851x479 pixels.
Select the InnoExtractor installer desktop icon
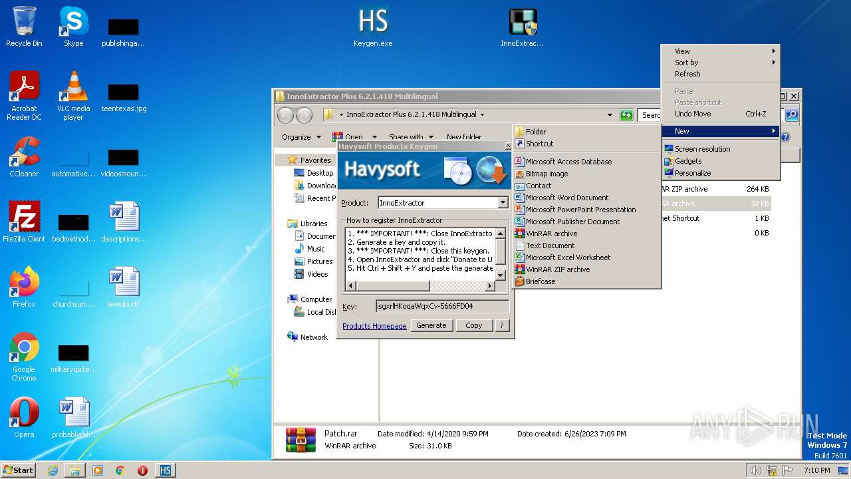523,27
